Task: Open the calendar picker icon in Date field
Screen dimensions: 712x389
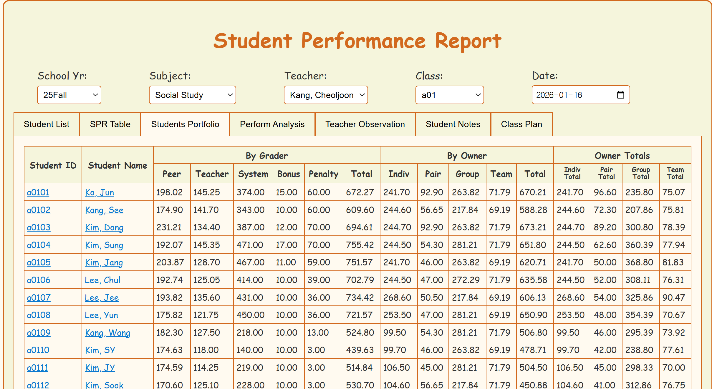Action: 620,95
